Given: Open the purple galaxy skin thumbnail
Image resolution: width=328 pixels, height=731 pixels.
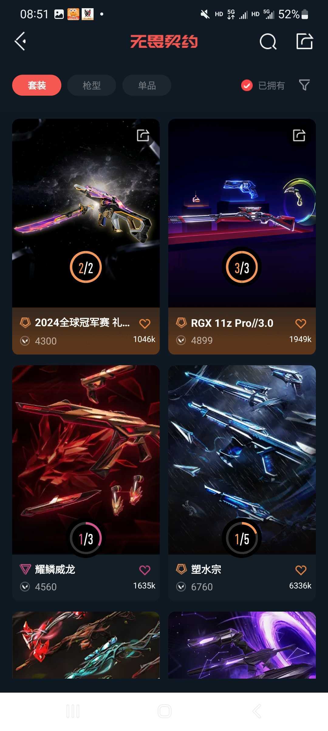Looking at the screenshot, I should 242,645.
